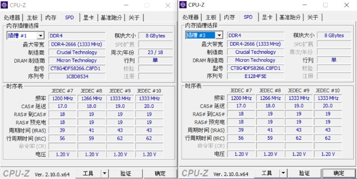Open the 主板 tab in left window

tap(32, 17)
